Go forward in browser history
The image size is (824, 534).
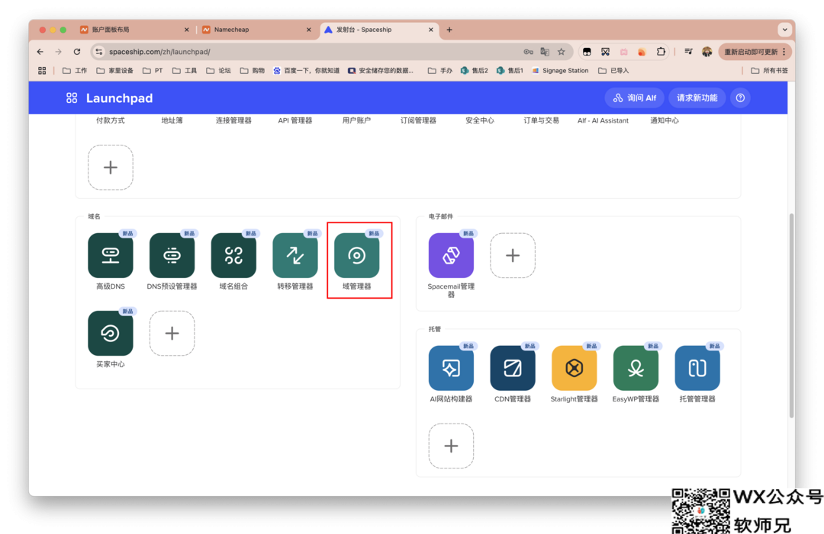(x=58, y=52)
